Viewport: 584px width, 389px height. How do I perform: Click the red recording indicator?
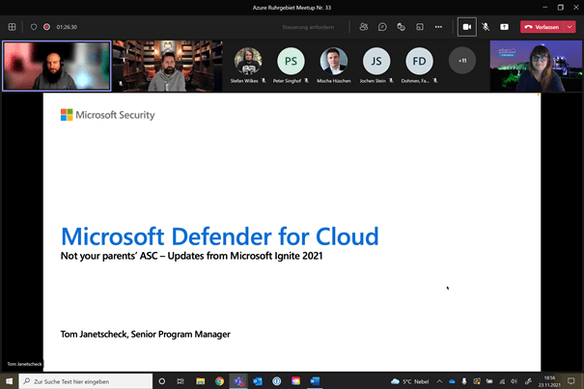(x=46, y=27)
